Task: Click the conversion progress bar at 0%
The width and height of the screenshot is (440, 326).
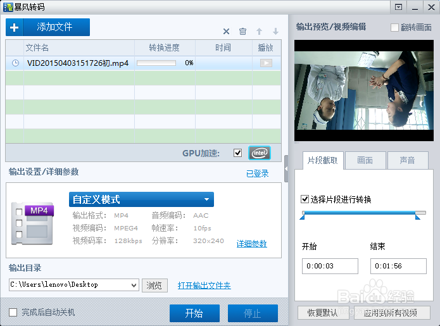Action: point(156,63)
